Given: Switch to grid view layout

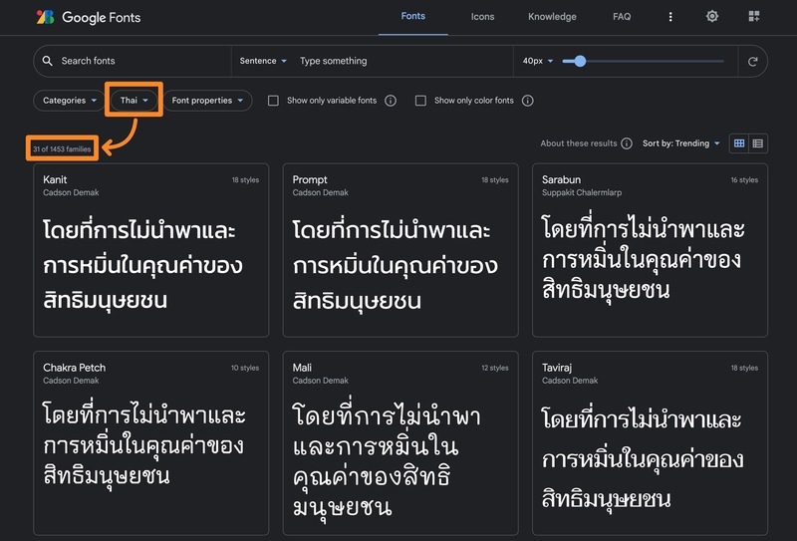Looking at the screenshot, I should click(739, 143).
